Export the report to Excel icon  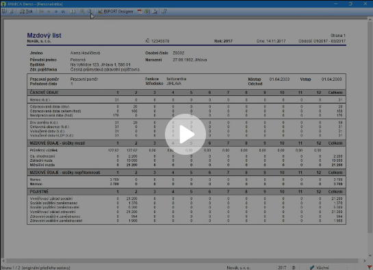tap(147, 12)
